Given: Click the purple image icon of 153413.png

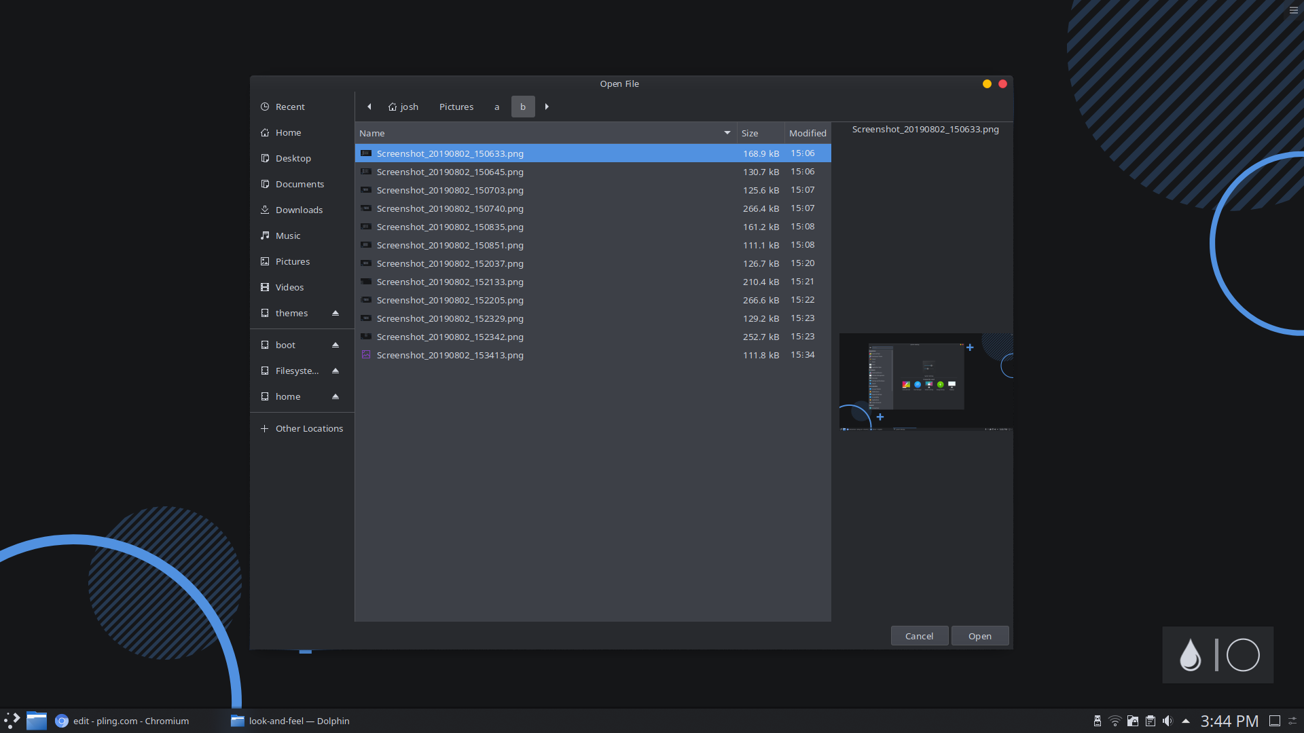Looking at the screenshot, I should [x=366, y=354].
